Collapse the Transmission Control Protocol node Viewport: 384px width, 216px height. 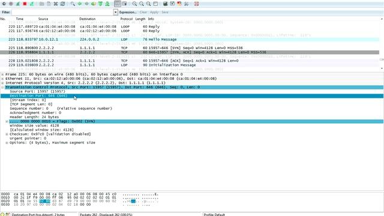pos(2,87)
